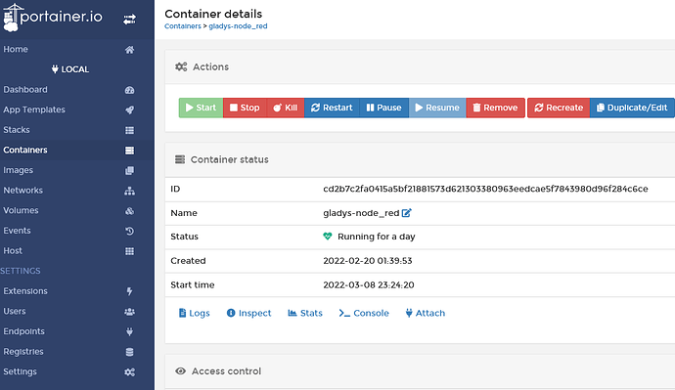Click the Host grid icon
The image size is (675, 390).
tap(129, 251)
